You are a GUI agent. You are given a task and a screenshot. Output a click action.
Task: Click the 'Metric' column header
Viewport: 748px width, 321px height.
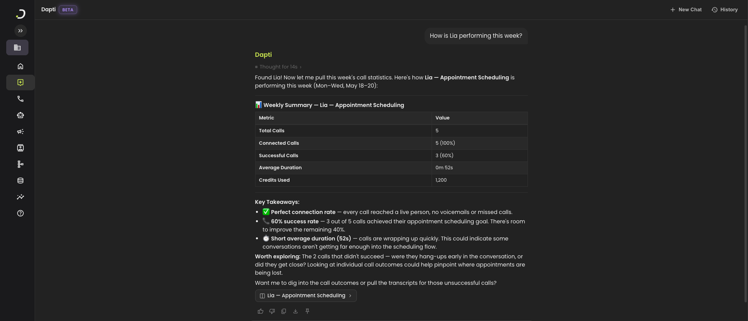coord(343,118)
